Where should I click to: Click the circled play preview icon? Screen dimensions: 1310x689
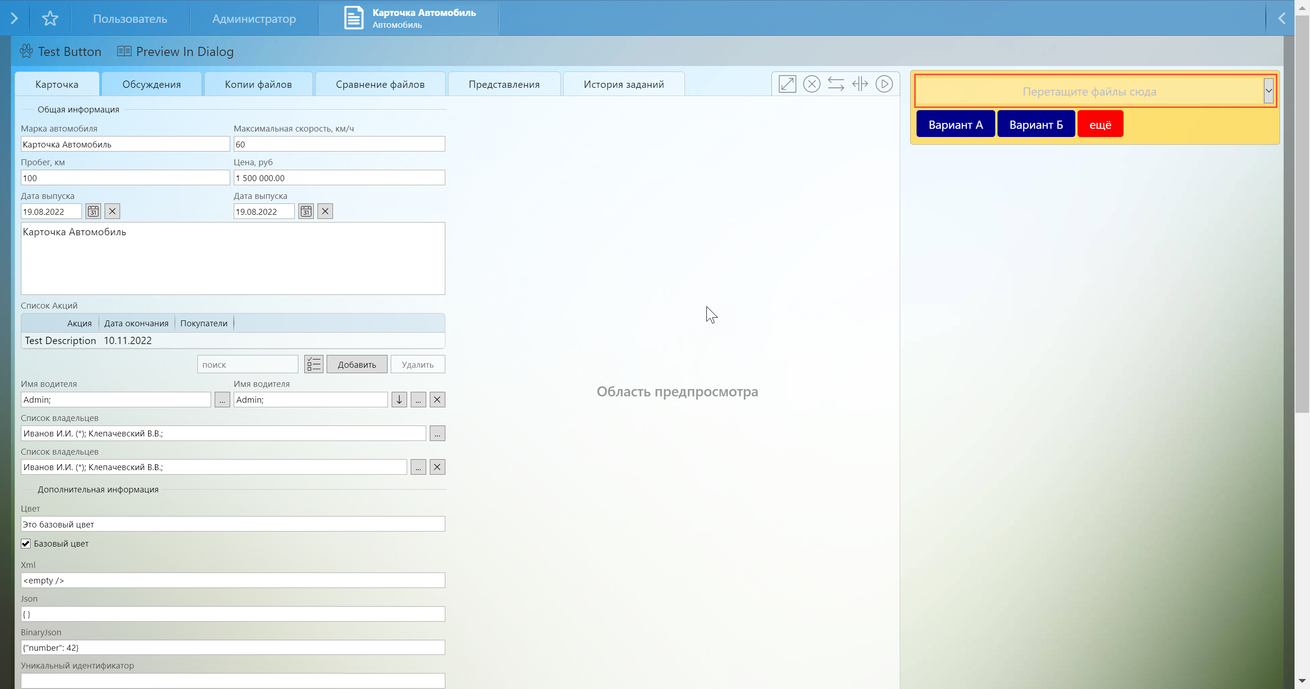pyautogui.click(x=884, y=84)
